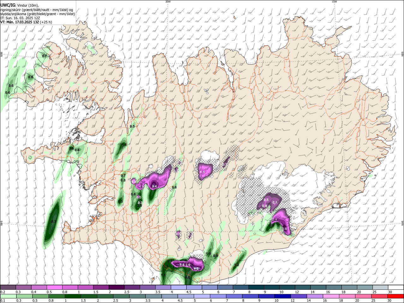Click the "1.2" rain value on map
Viewport: 404px width, 303px height.
tap(236, 265)
